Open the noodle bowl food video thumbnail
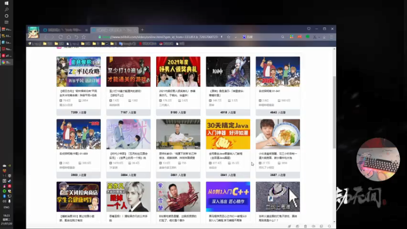This screenshot has width=407, height=229. pyautogui.click(x=278, y=134)
